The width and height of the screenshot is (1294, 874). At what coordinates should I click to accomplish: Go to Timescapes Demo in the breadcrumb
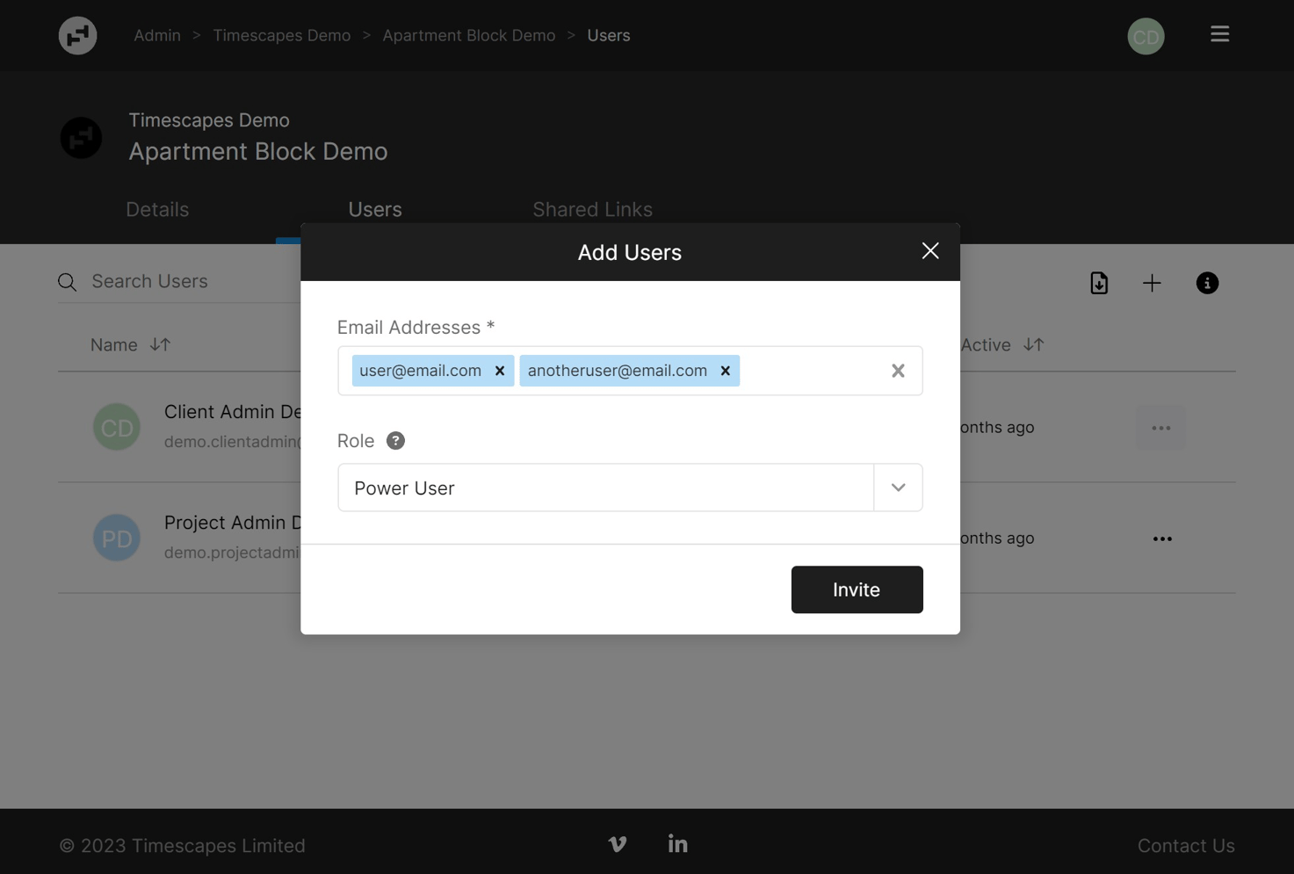[x=281, y=35]
